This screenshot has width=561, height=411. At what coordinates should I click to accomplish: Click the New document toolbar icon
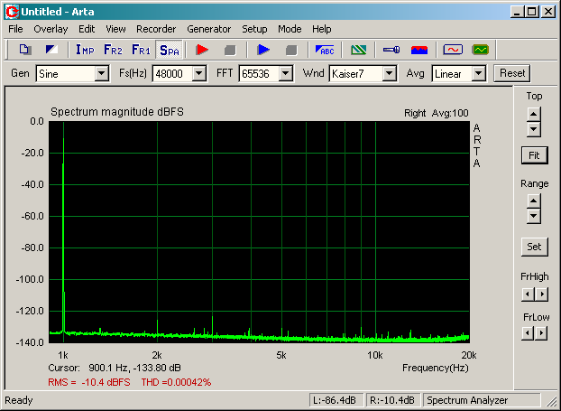[24, 50]
